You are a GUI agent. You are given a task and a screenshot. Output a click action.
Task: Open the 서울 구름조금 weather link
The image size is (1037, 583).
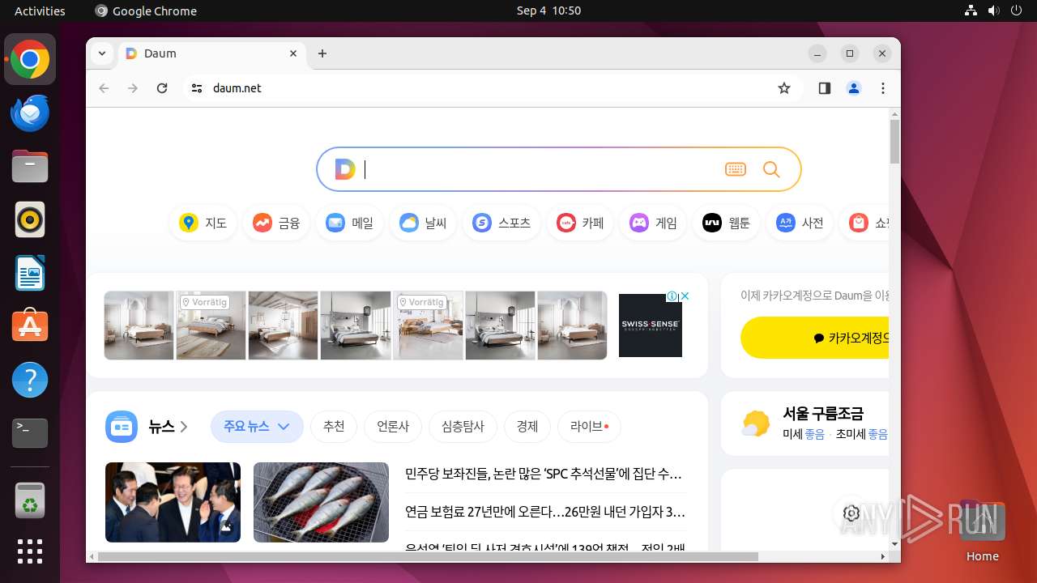822,414
